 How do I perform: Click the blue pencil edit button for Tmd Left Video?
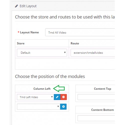tap(57, 97)
